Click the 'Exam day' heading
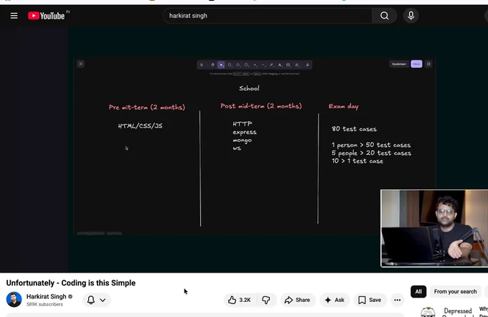This screenshot has height=317, width=488. point(344,106)
